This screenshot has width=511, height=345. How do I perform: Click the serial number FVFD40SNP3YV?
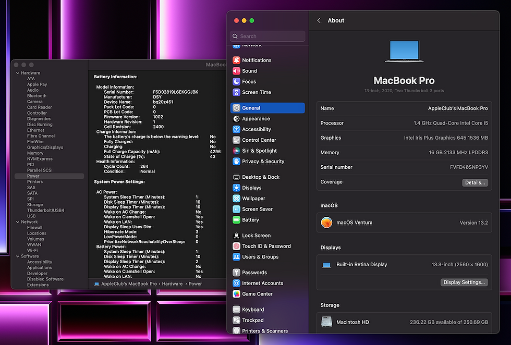coord(469,167)
